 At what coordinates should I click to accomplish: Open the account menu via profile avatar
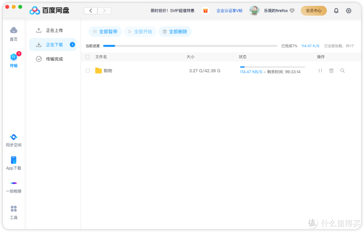pos(255,10)
